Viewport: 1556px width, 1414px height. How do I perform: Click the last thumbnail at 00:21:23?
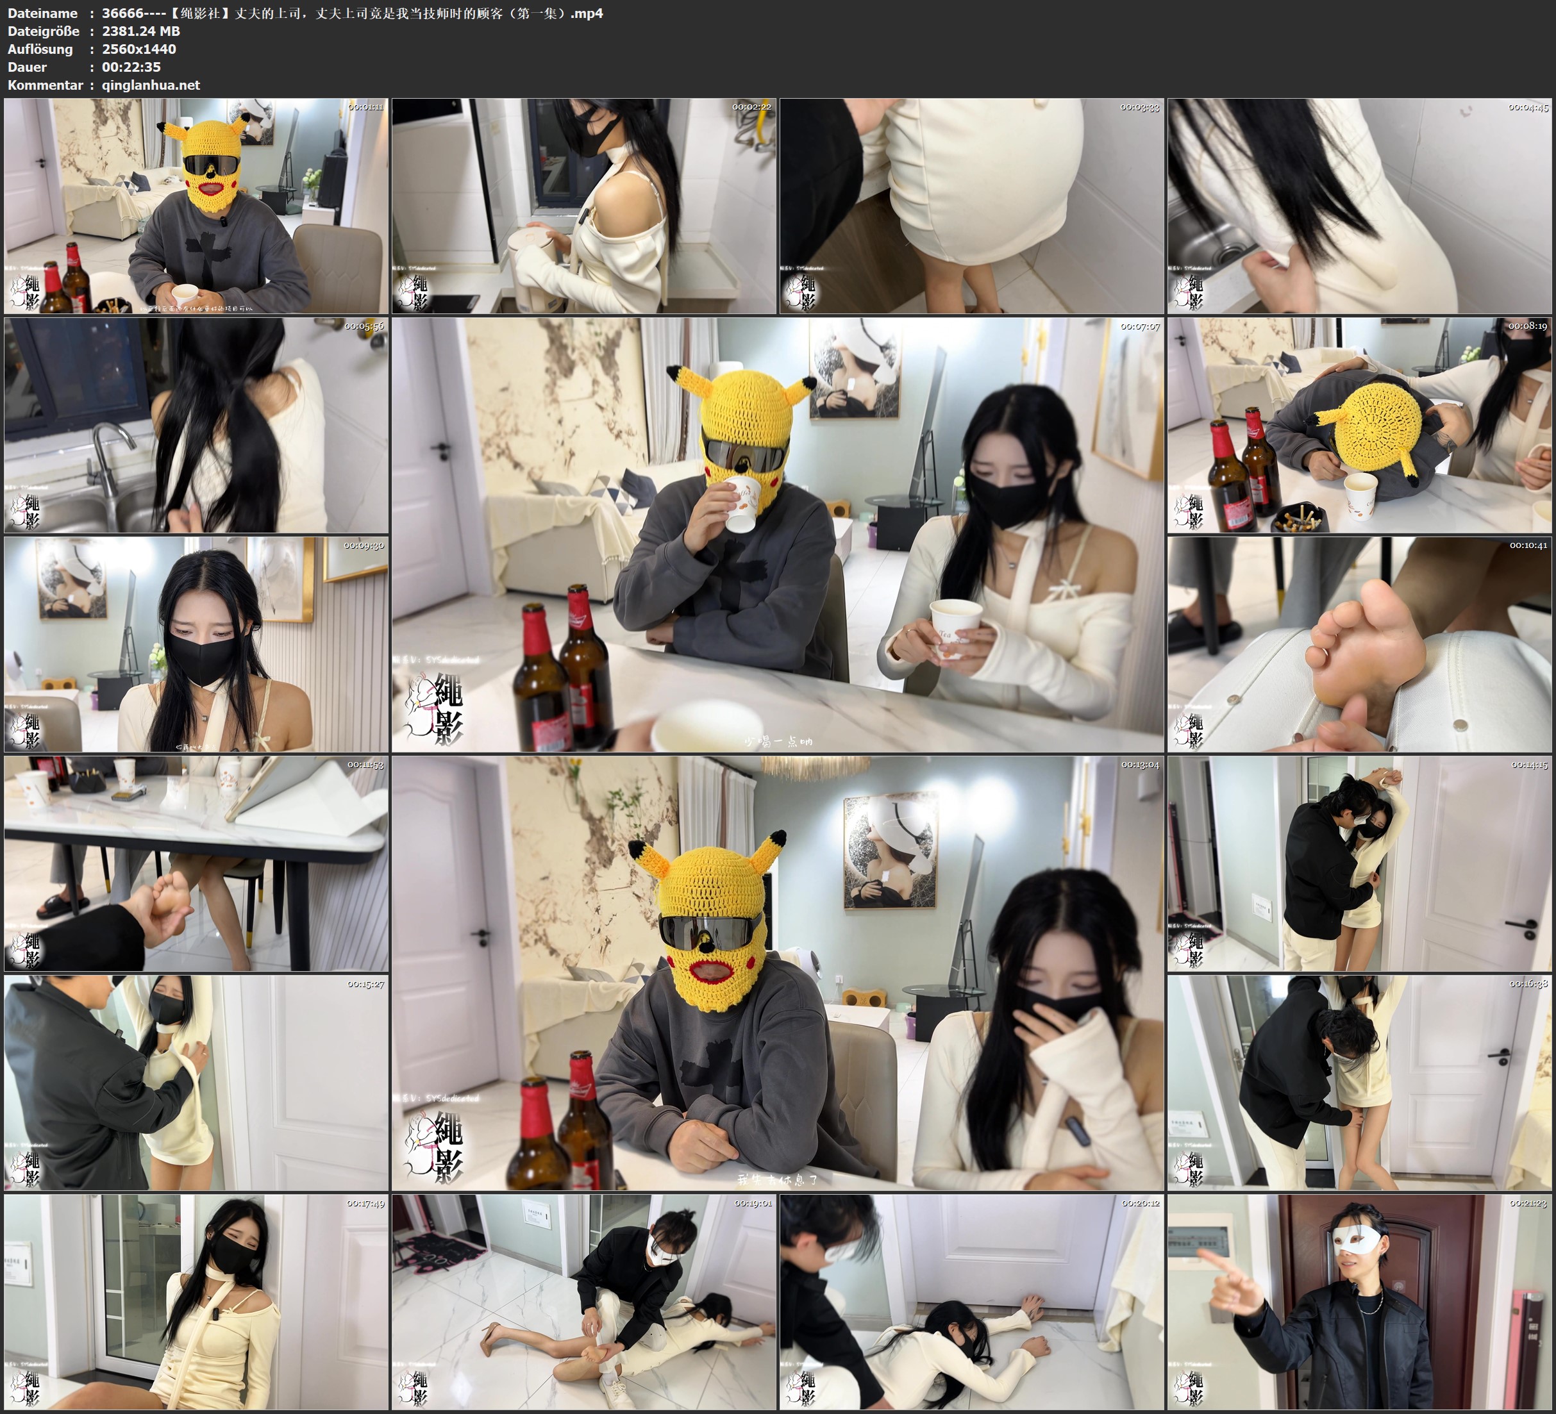pos(1359,1301)
